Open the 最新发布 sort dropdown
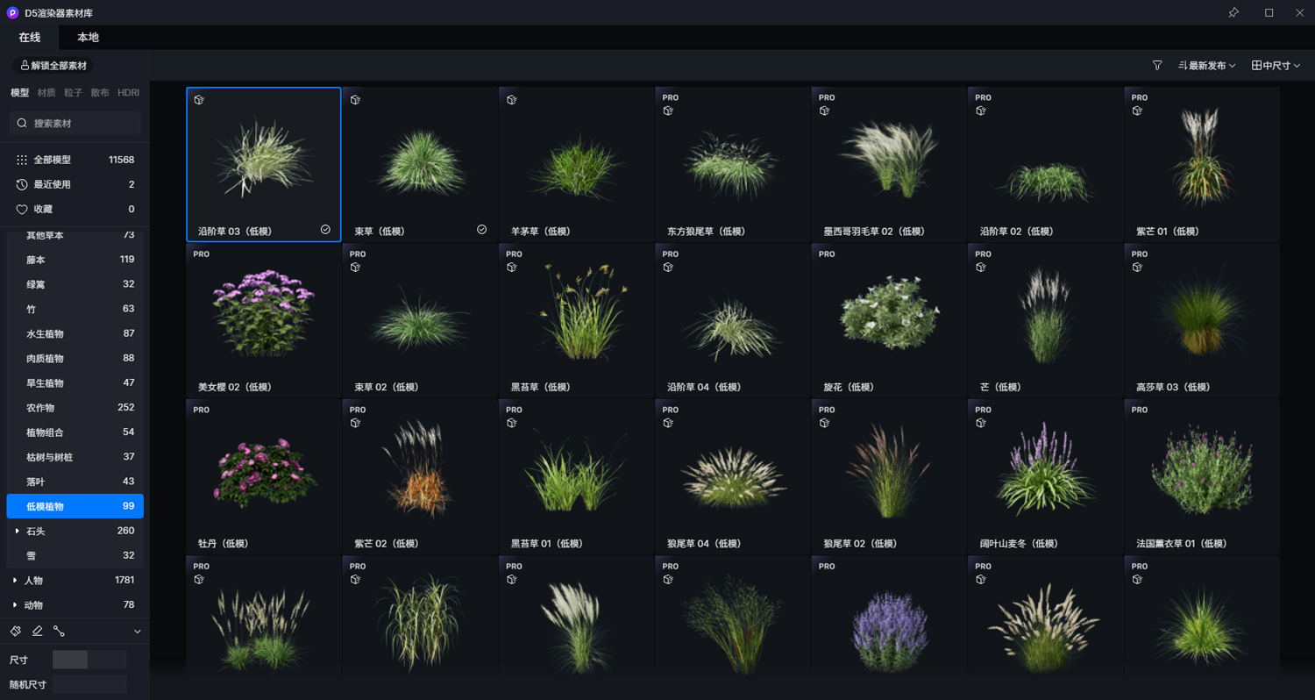 coord(1207,66)
